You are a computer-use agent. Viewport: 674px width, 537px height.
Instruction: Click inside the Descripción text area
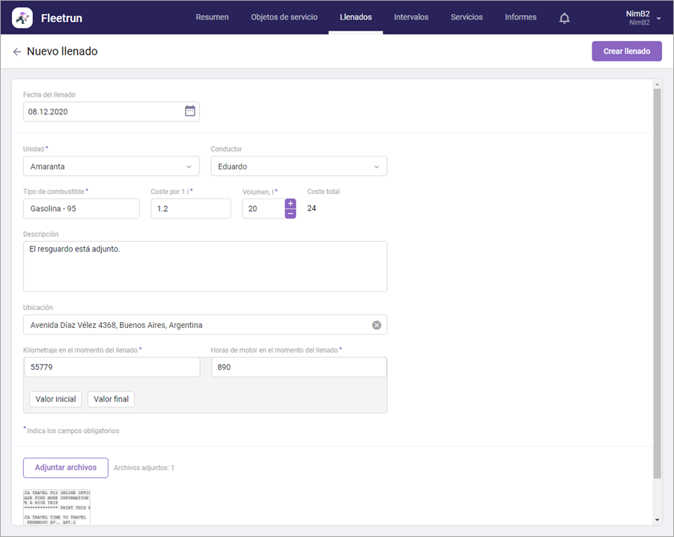click(x=205, y=267)
